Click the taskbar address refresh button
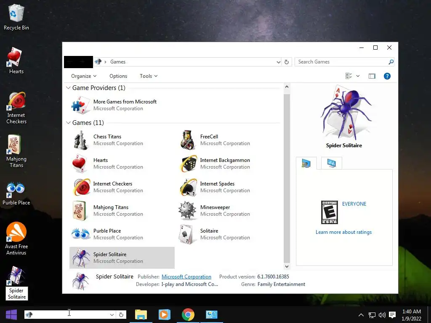The height and width of the screenshot is (323, 431). coord(121,315)
